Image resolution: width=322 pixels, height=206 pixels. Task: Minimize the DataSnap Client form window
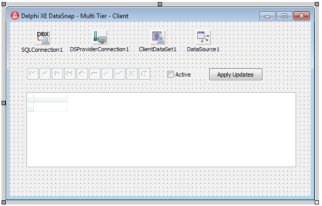[x=267, y=16]
